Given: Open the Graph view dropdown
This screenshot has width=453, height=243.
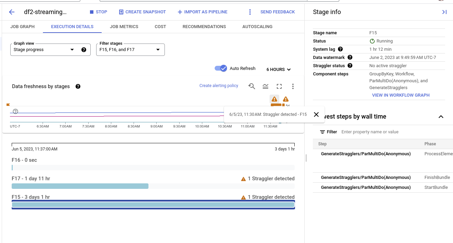Looking at the screenshot, I should [x=50, y=50].
